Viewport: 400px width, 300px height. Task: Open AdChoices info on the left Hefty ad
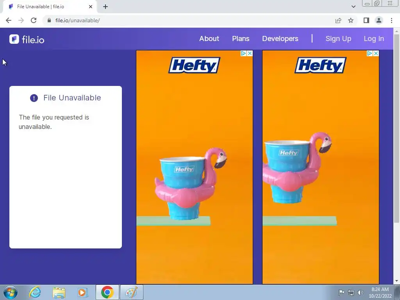click(x=243, y=53)
